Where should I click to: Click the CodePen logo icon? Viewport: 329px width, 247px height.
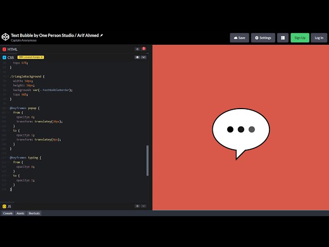click(x=6, y=37)
